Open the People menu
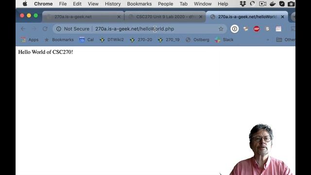Screen dimensions: 311x175 pos(165,4)
